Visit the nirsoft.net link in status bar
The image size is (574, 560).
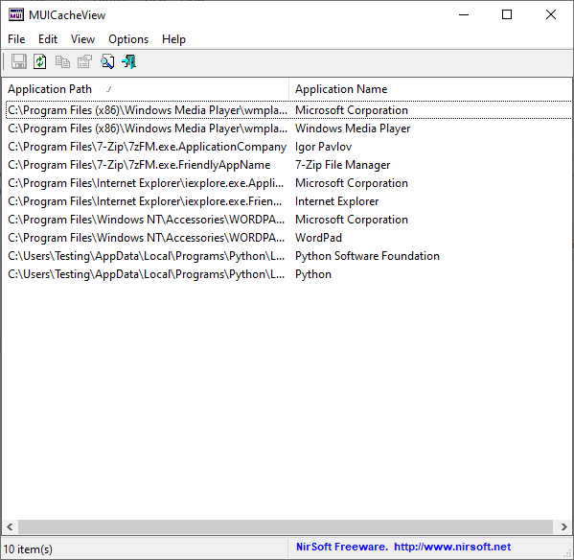(x=452, y=547)
